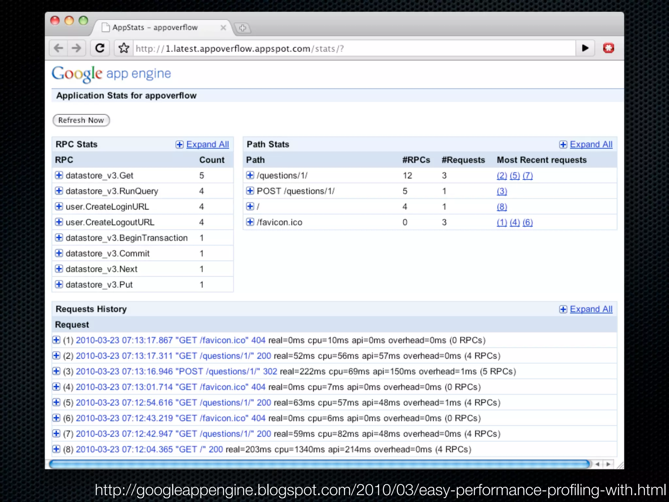Open recent request link (7)

(x=528, y=176)
